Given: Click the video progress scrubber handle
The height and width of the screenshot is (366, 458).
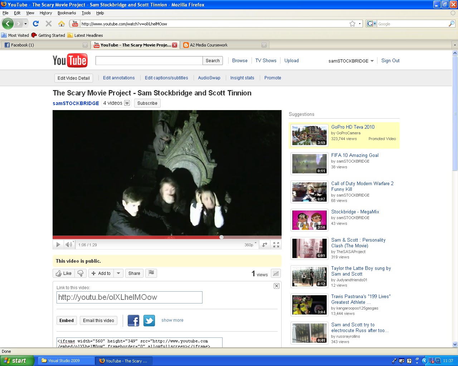Looking at the screenshot, I should point(221,237).
